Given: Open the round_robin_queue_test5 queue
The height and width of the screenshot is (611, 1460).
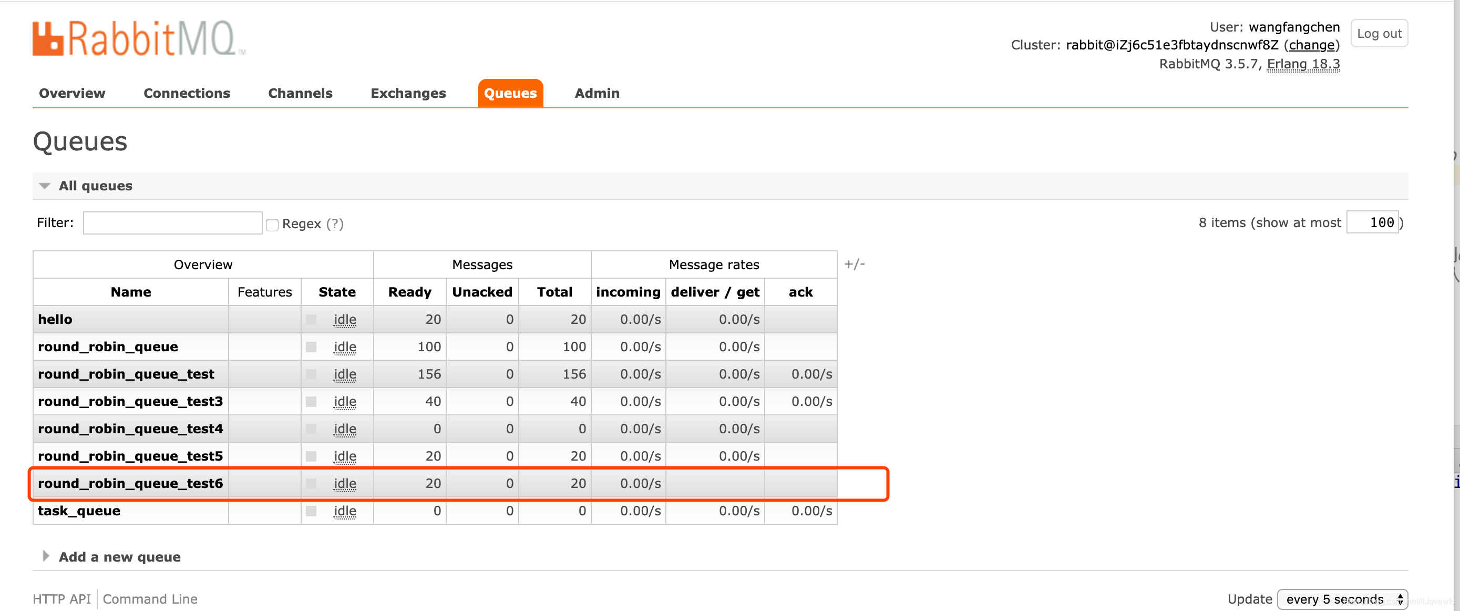Looking at the screenshot, I should (x=130, y=456).
